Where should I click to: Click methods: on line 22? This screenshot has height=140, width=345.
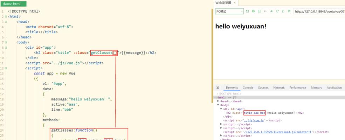pos(51,120)
